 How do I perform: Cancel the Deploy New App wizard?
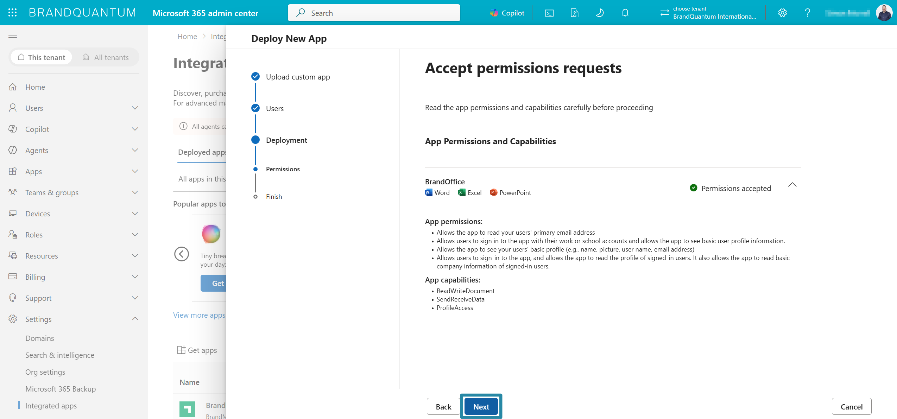point(852,407)
